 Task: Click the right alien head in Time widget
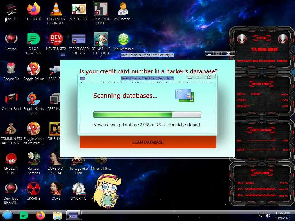click(283, 39)
